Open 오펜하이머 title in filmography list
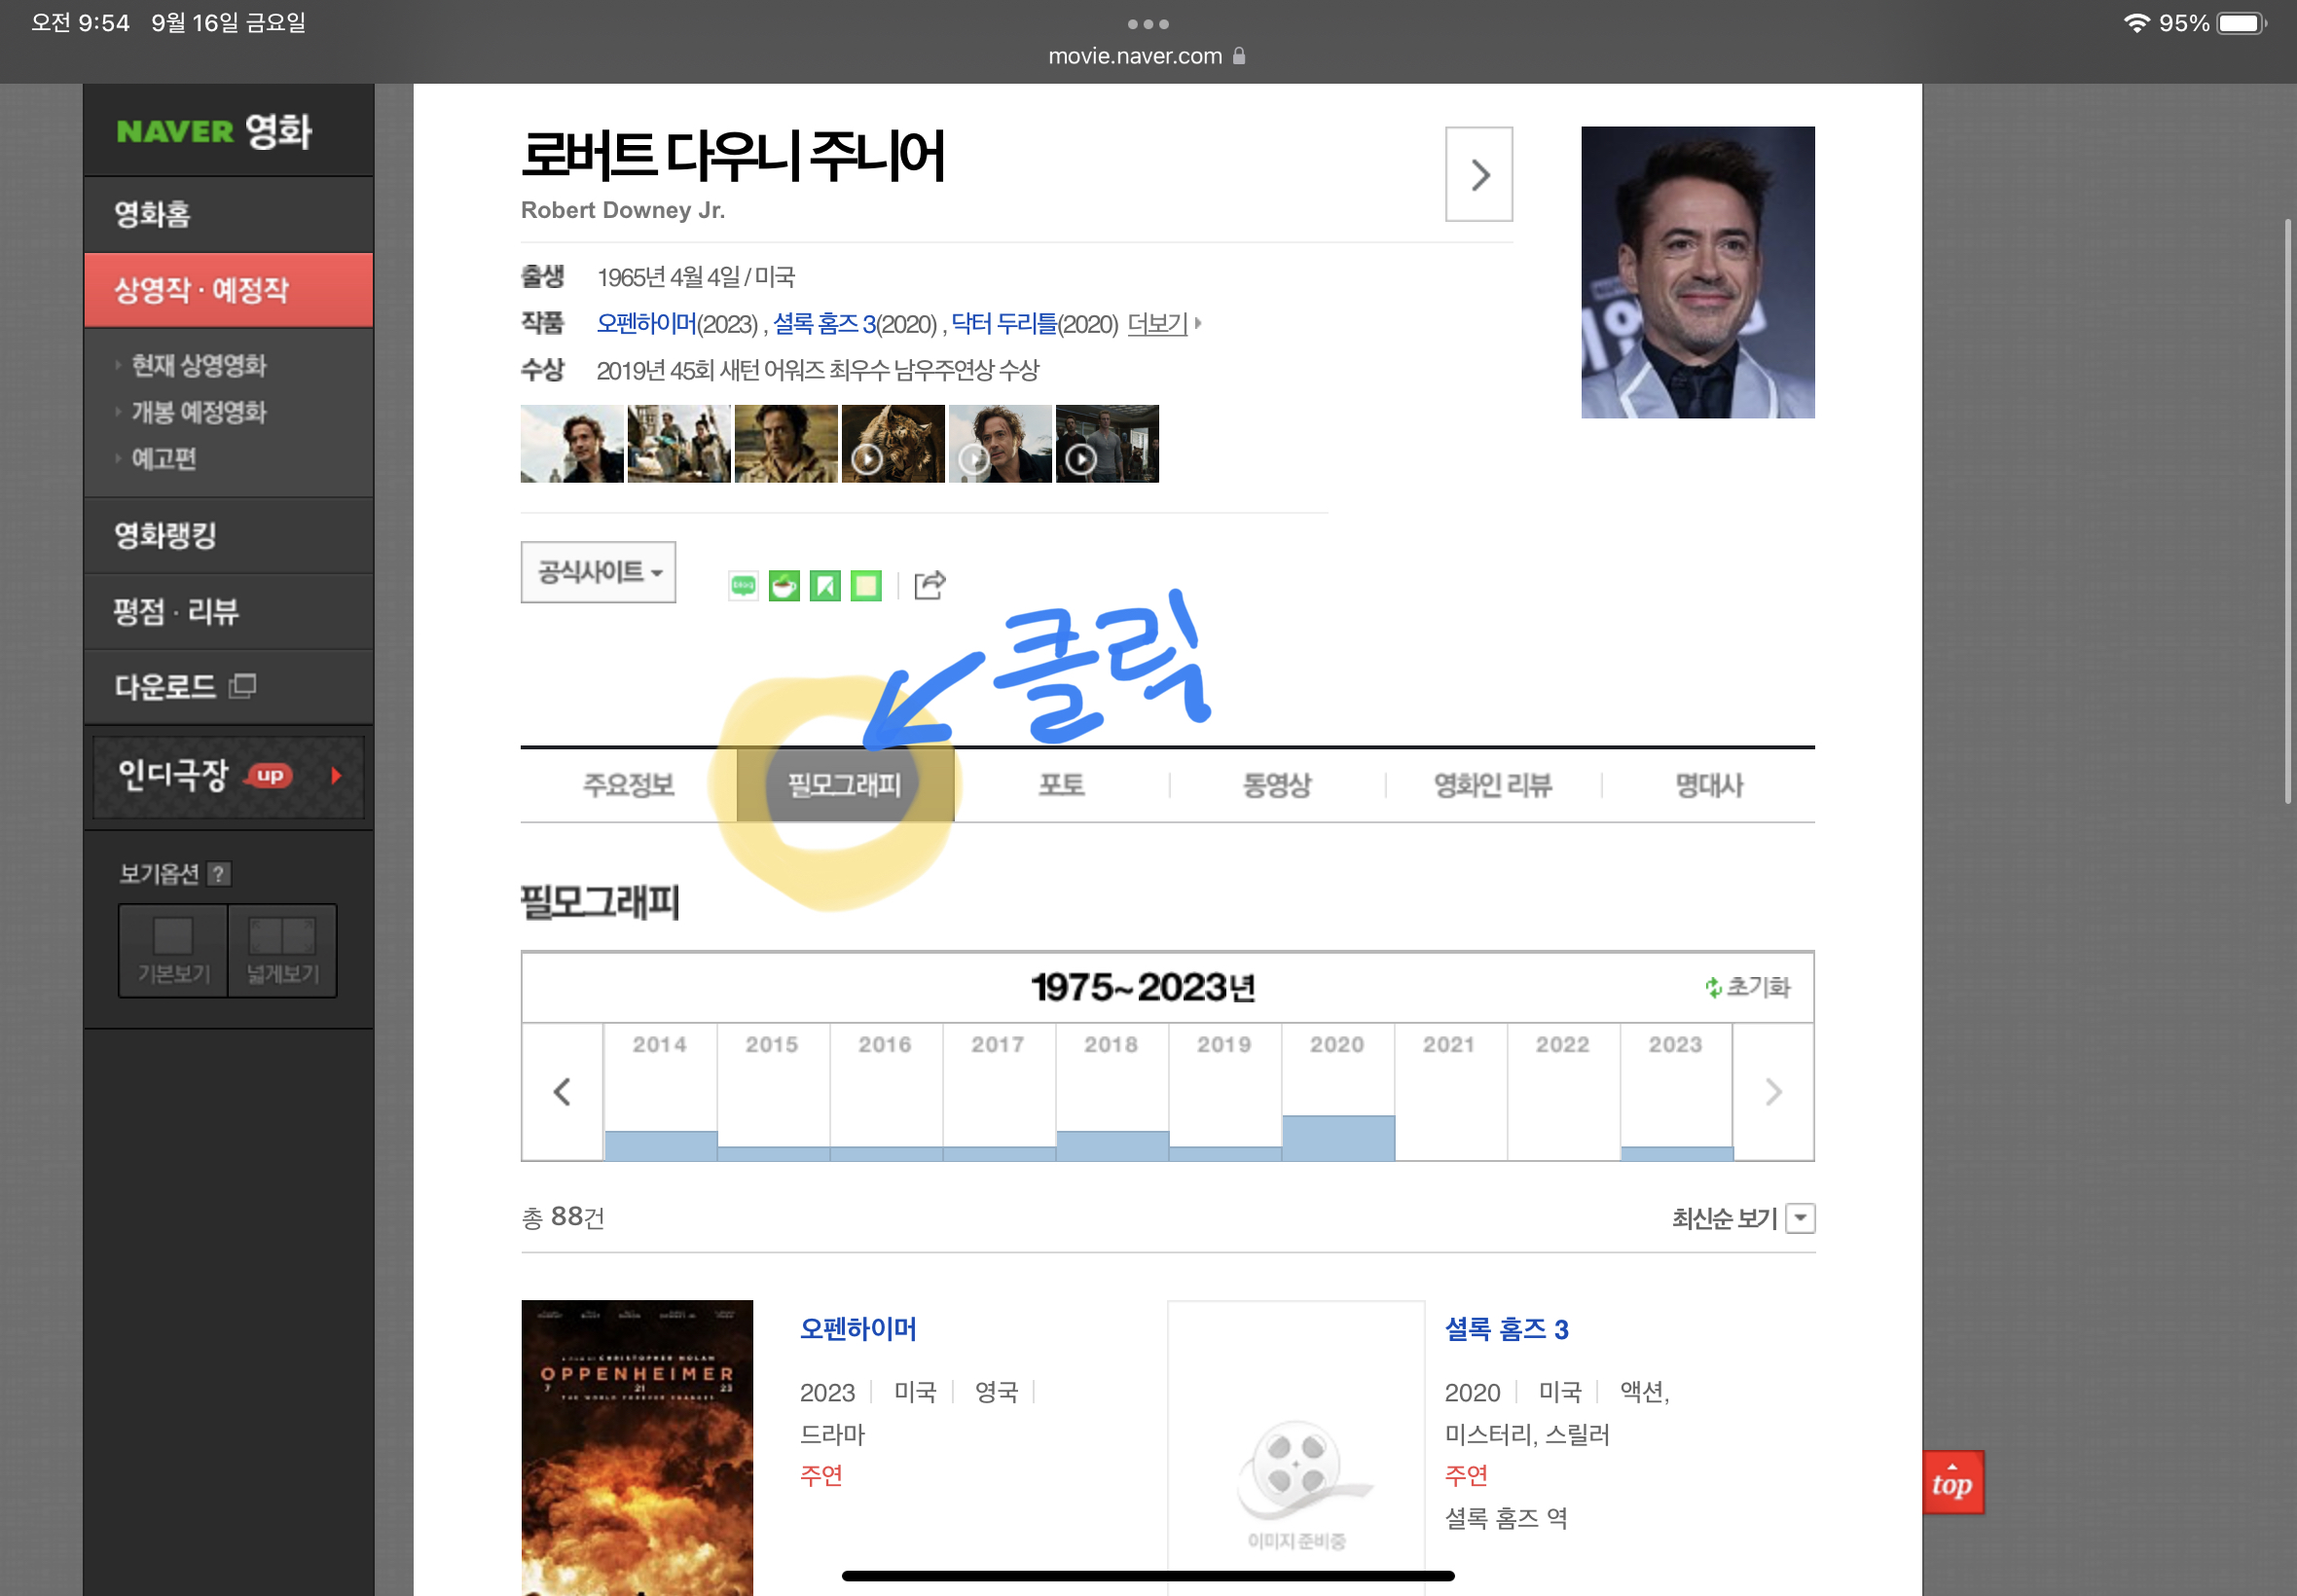 pos(858,1328)
